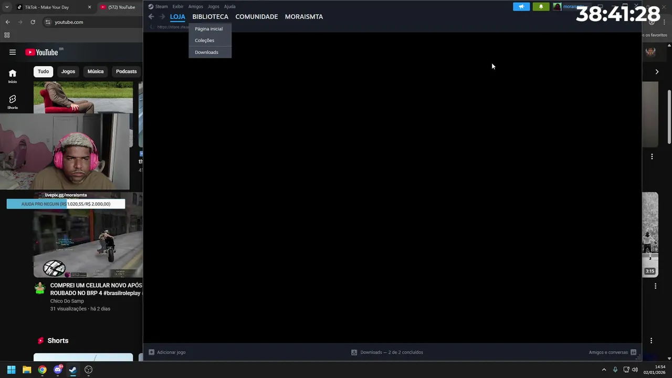
Task: Switch to the TikTok - Make Your Day tab
Action: 47,7
